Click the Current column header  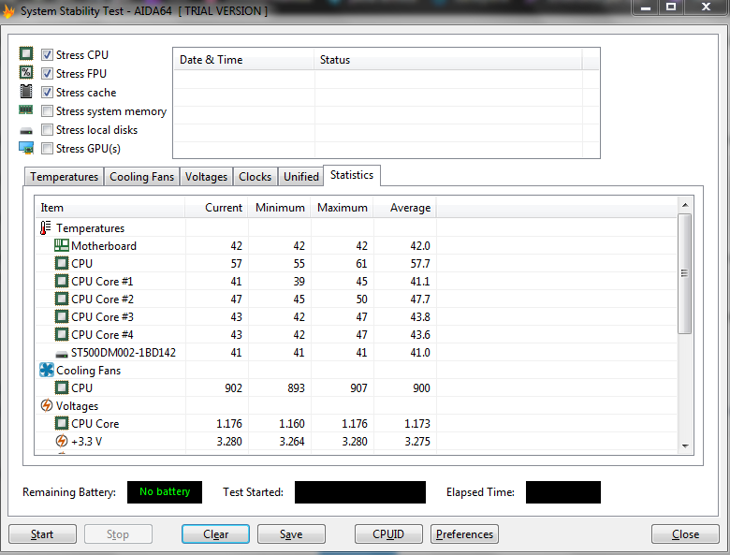click(x=216, y=208)
